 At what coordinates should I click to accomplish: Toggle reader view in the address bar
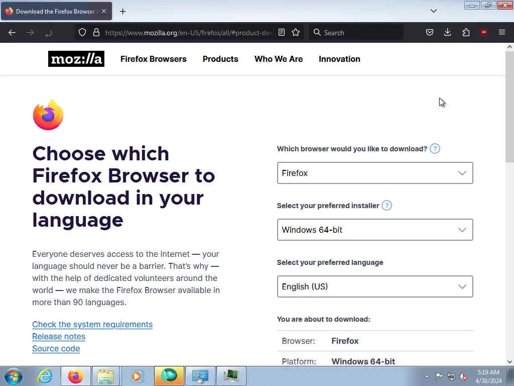click(x=281, y=32)
